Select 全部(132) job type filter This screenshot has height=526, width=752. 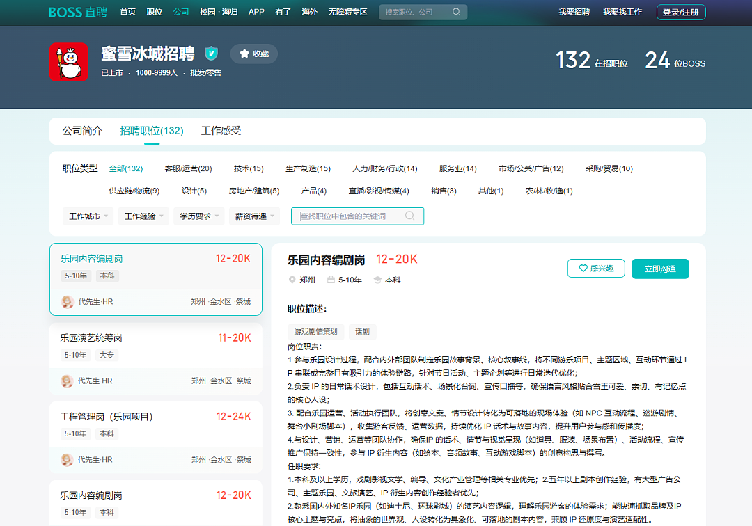(125, 168)
